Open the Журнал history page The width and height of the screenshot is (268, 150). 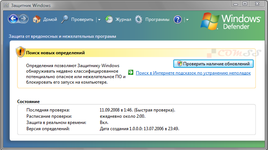point(123,19)
